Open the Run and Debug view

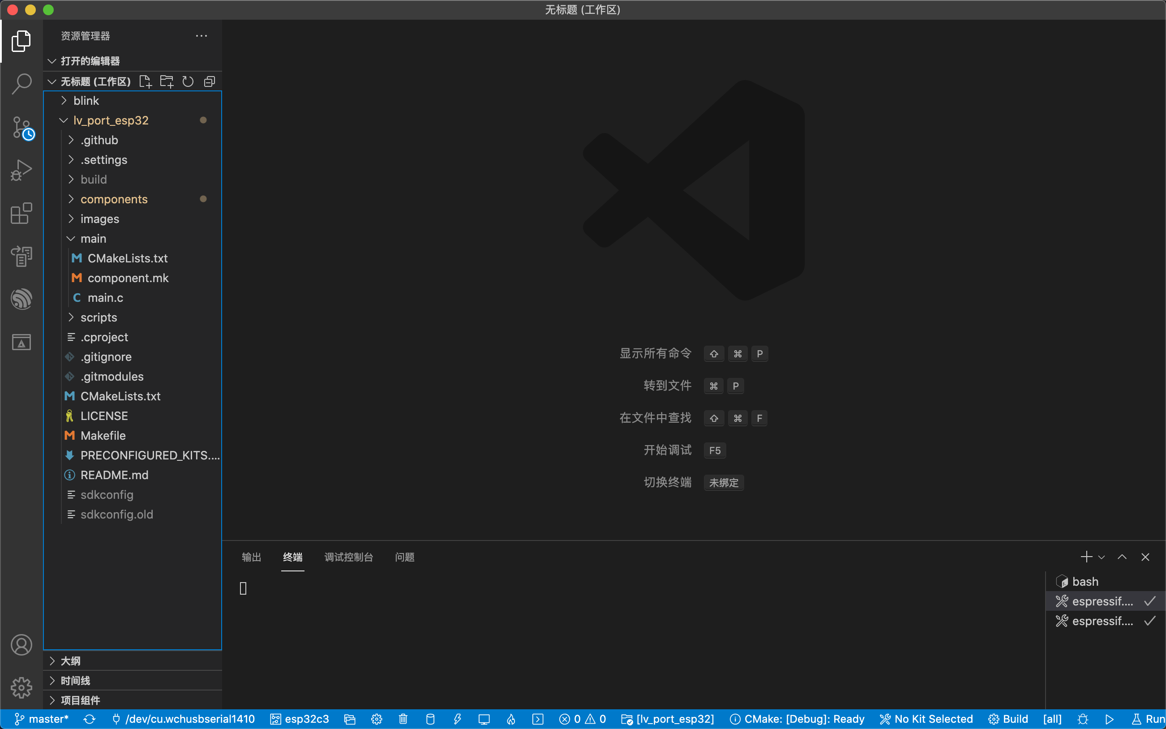pyautogui.click(x=21, y=170)
